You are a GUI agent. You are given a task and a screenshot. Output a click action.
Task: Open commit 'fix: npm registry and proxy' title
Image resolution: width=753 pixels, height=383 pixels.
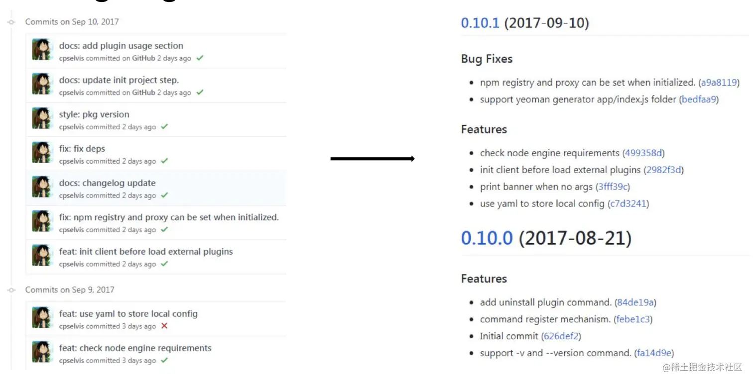pos(169,217)
